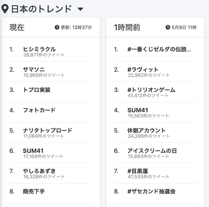Select the トプロ実装 trend
The width and height of the screenshot is (209, 207).
(37, 90)
